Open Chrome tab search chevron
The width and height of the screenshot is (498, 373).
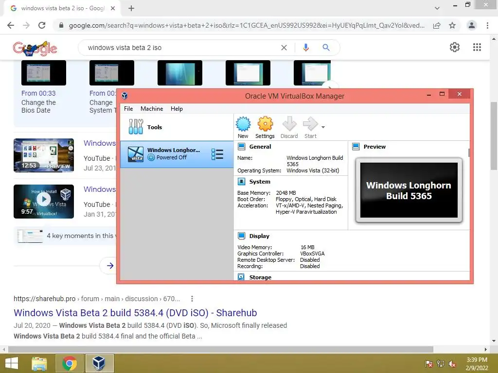pos(437,8)
